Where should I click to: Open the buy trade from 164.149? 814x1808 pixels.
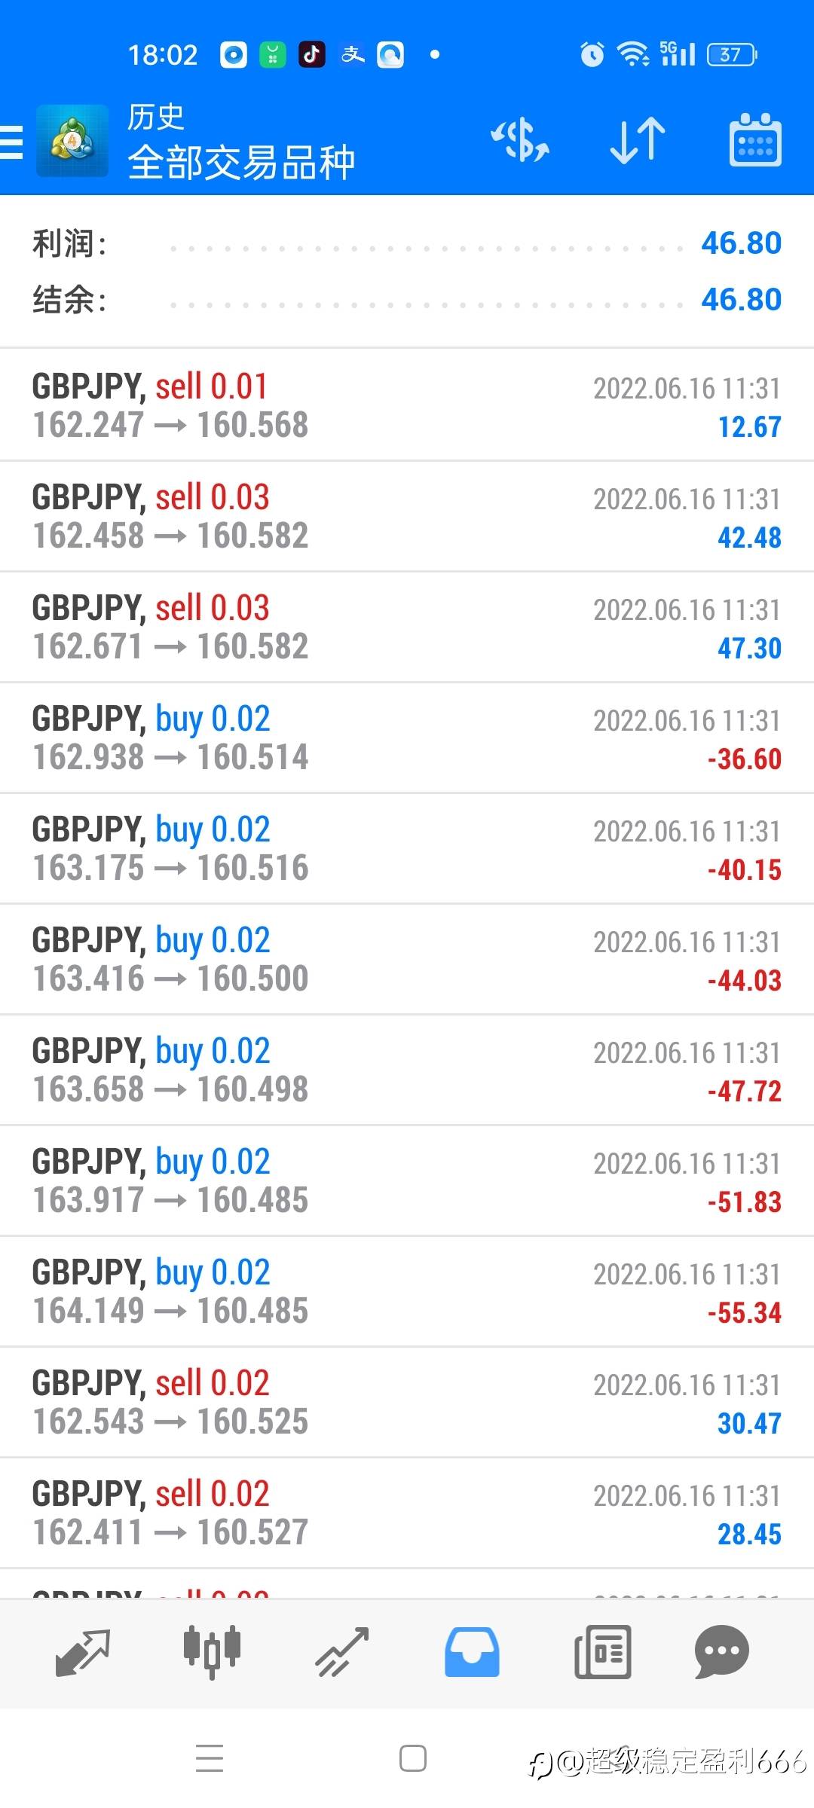tap(407, 1291)
